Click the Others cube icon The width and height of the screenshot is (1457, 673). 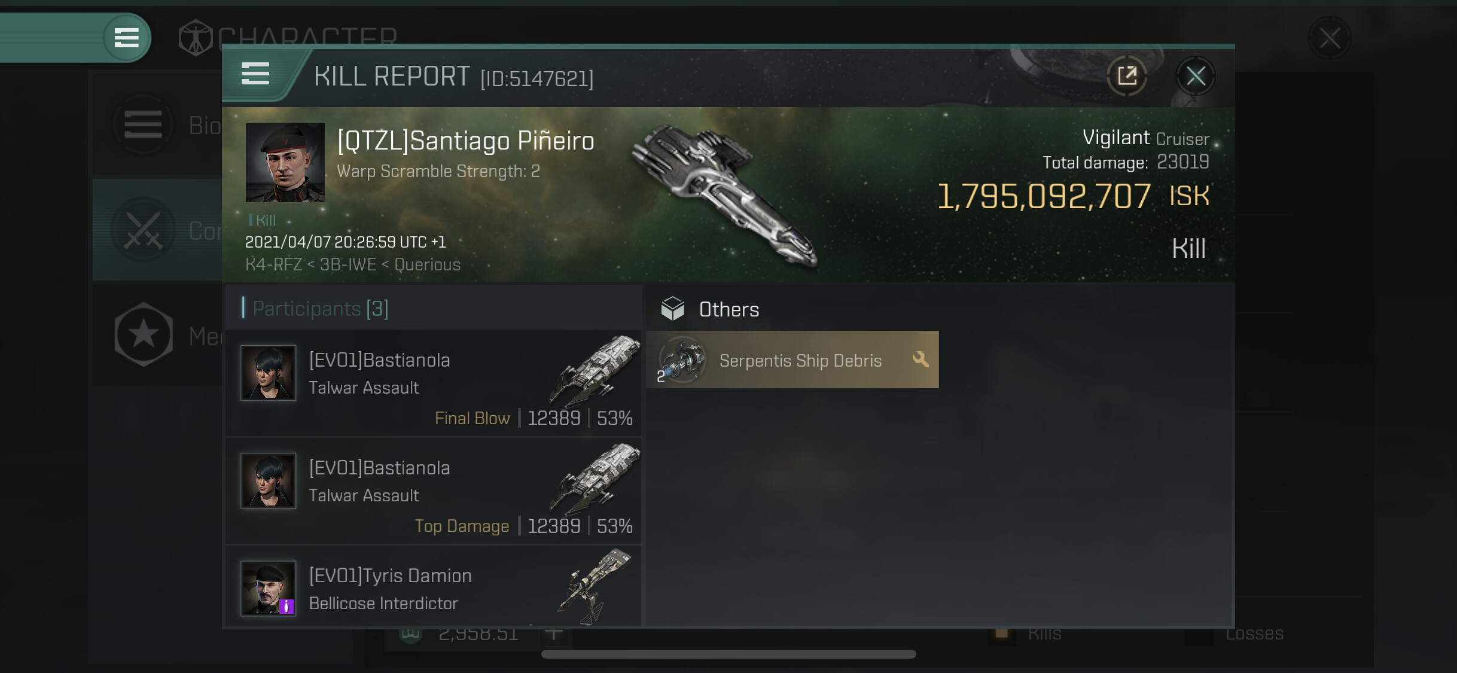(673, 309)
